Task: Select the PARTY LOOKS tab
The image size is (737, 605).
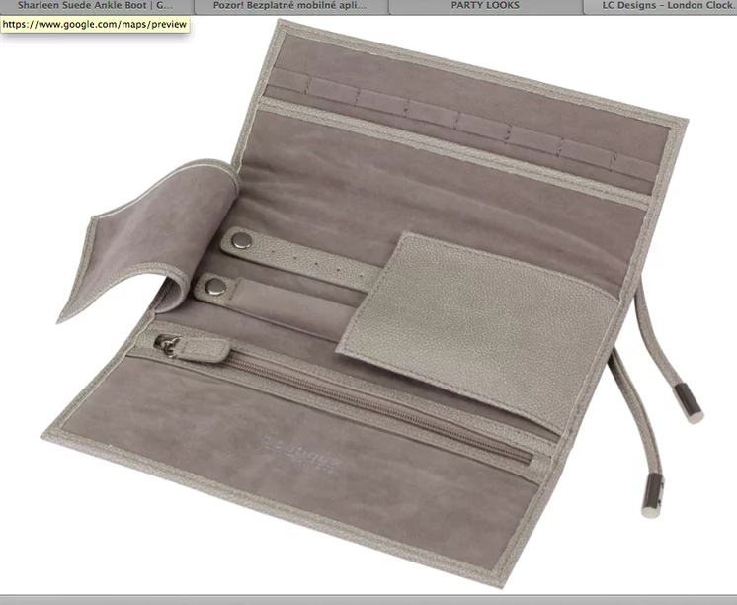Action: point(485,6)
